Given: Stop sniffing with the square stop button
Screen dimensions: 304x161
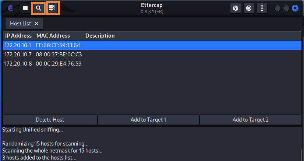Looking at the screenshot, I should pyautogui.click(x=25, y=8).
